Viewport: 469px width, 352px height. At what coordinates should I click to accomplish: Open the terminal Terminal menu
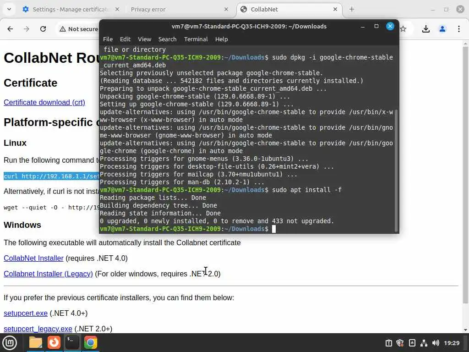tap(196, 39)
